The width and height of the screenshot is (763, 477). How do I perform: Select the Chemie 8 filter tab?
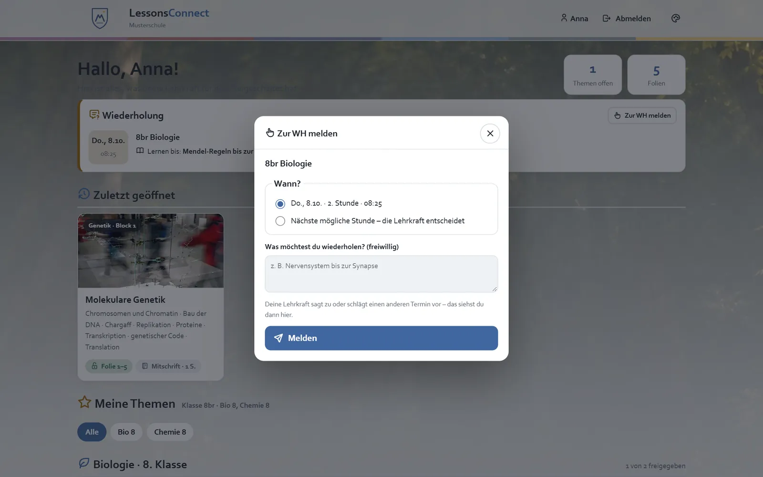click(170, 432)
